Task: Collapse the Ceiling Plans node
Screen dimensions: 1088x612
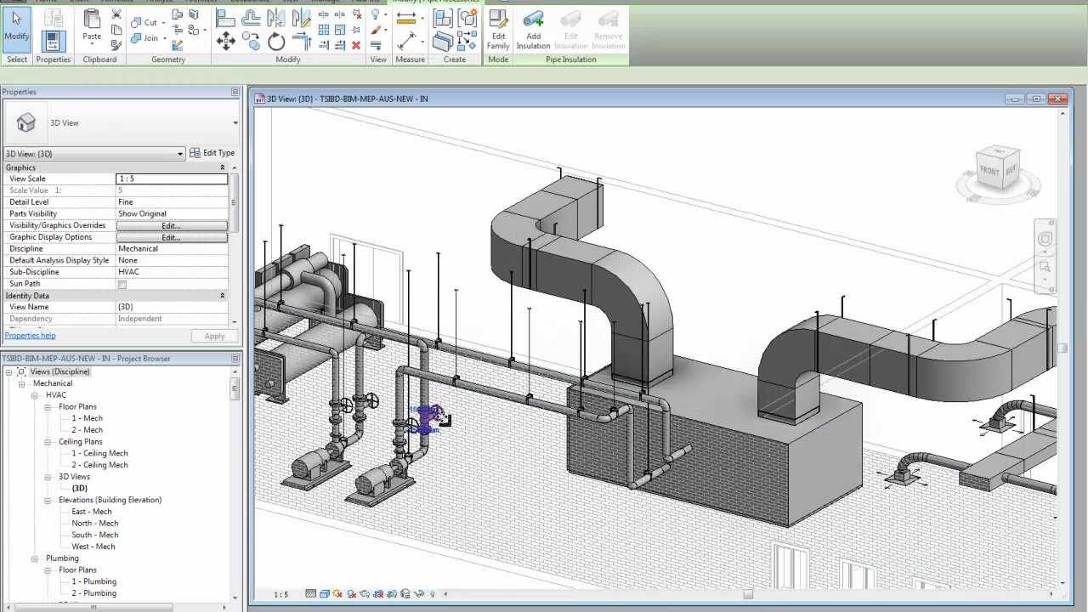Action: tap(48, 442)
